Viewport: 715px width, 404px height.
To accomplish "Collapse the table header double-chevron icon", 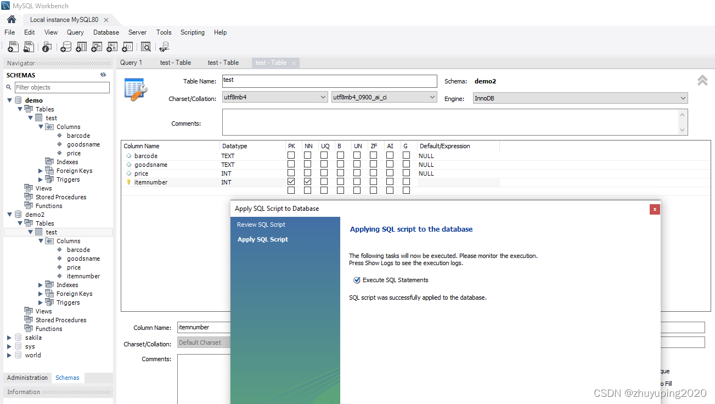I will pos(702,80).
